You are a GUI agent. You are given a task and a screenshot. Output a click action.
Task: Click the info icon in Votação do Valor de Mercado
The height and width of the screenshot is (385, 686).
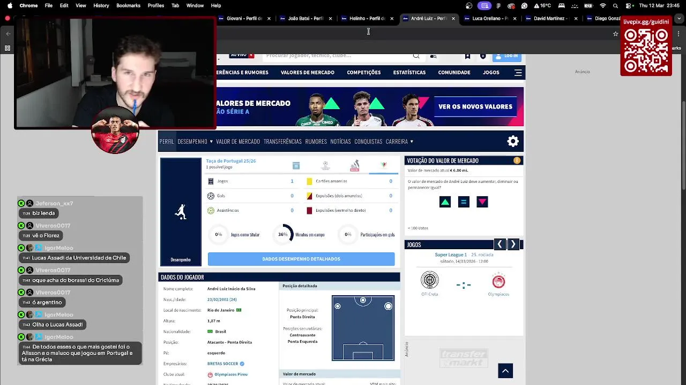tap(517, 160)
